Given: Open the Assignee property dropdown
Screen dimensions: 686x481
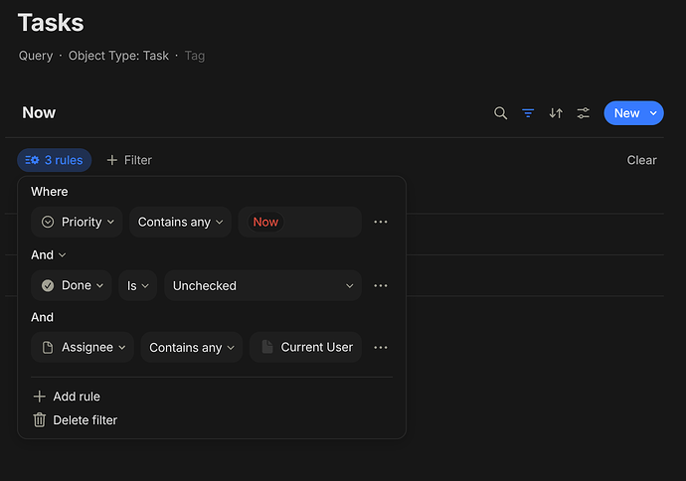Looking at the screenshot, I should [x=83, y=347].
